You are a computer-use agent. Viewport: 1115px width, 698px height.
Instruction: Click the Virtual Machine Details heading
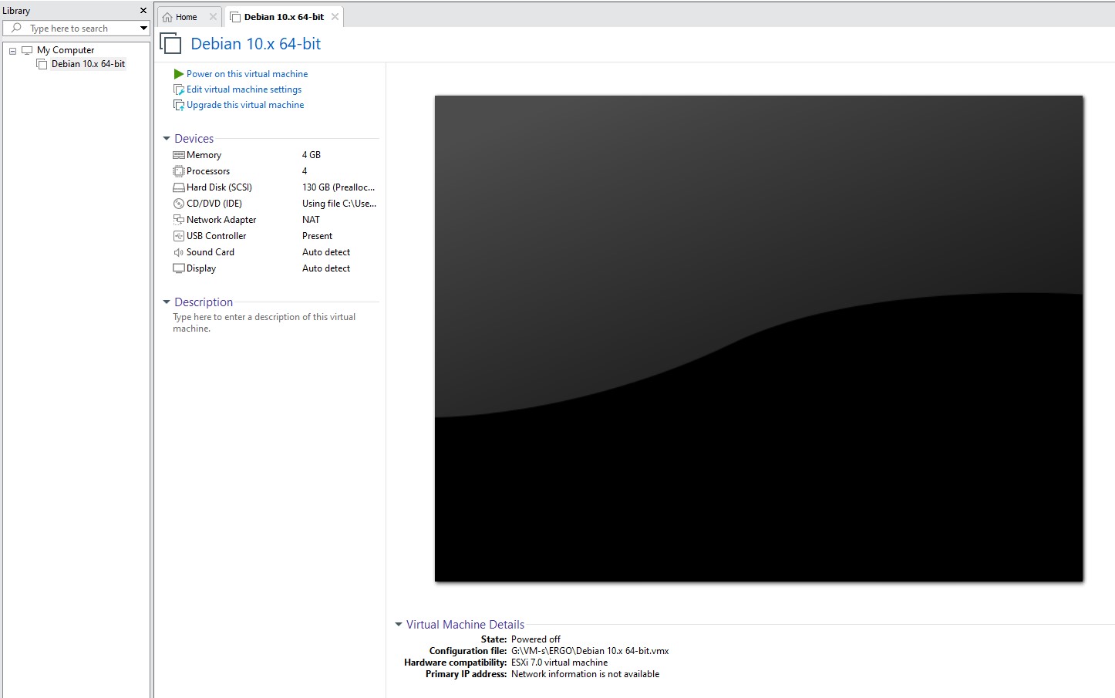click(465, 625)
